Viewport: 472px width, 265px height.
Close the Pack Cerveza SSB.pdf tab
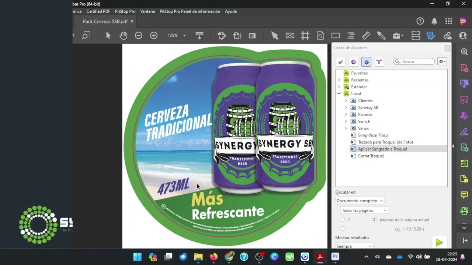point(132,21)
